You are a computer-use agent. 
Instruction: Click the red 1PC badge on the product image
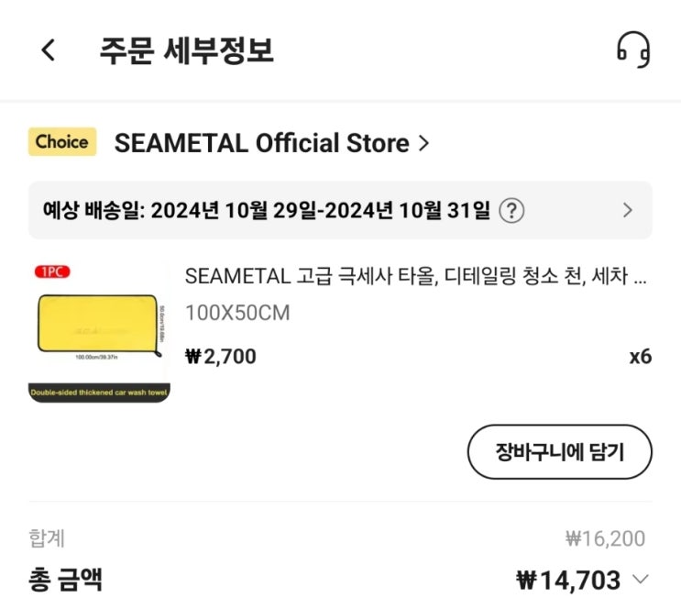[x=52, y=271]
